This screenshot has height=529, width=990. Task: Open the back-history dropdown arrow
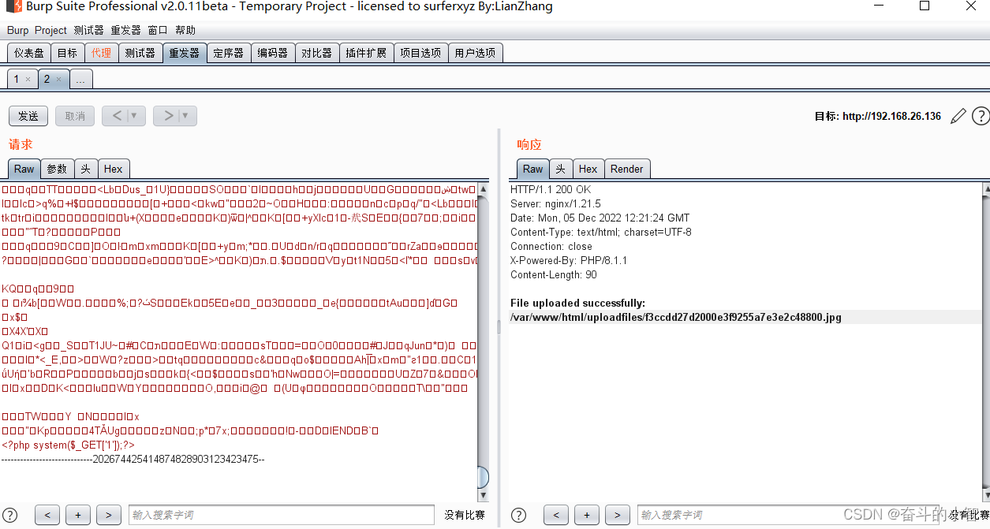pyautogui.click(x=135, y=116)
